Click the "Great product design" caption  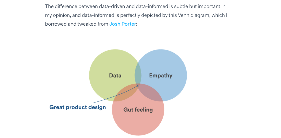point(77,107)
